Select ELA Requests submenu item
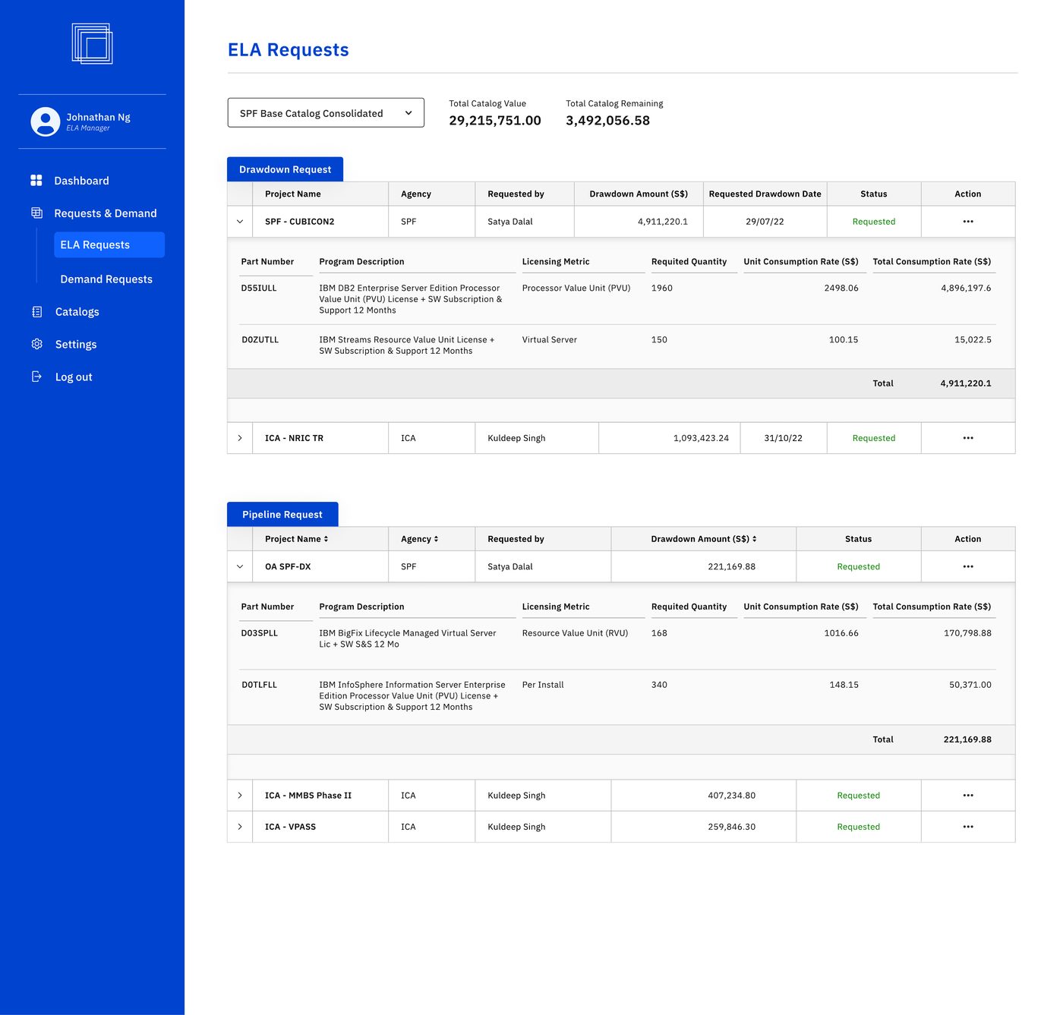Screen dimensions: 1063x1015 click(109, 244)
